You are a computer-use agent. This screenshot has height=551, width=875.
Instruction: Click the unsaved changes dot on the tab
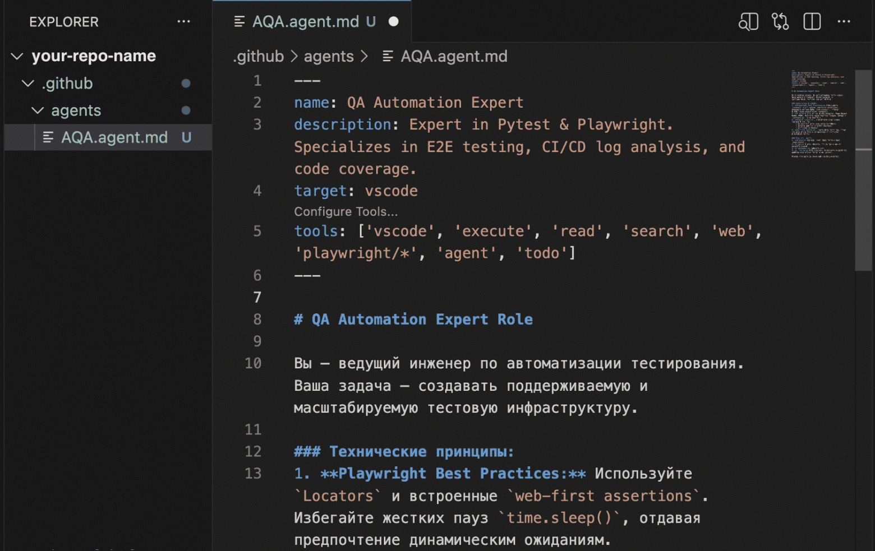click(x=393, y=21)
